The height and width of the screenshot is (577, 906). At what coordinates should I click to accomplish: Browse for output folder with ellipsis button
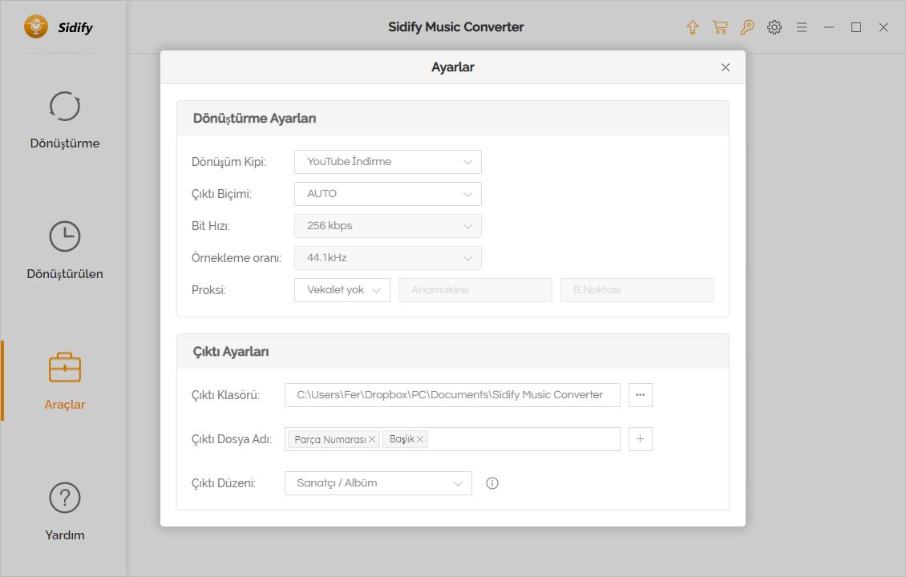pos(640,395)
